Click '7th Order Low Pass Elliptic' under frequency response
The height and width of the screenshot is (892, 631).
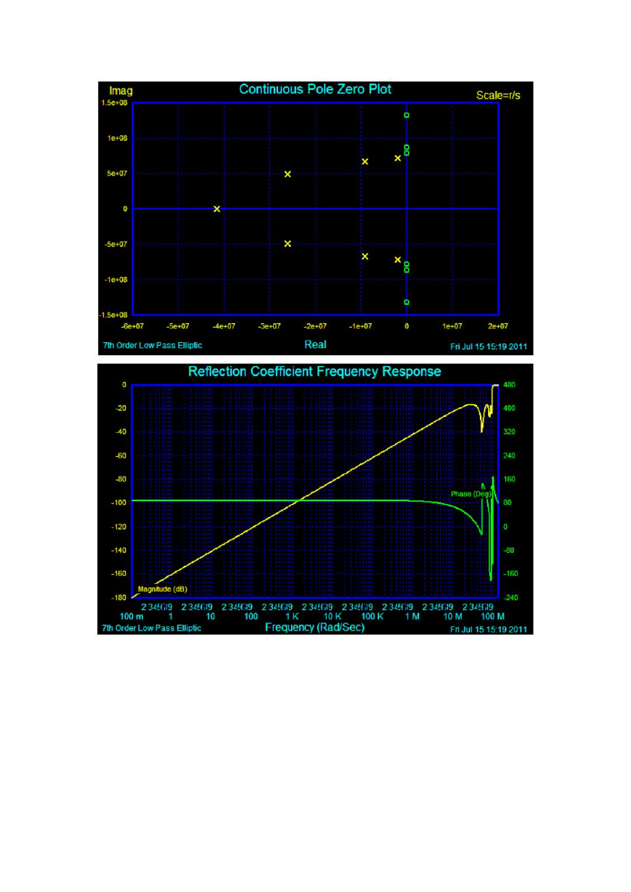(x=151, y=628)
